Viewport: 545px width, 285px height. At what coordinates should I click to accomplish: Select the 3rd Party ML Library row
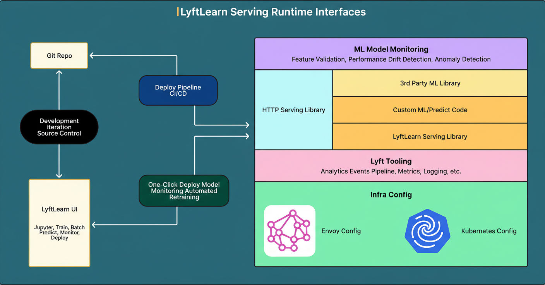point(430,83)
